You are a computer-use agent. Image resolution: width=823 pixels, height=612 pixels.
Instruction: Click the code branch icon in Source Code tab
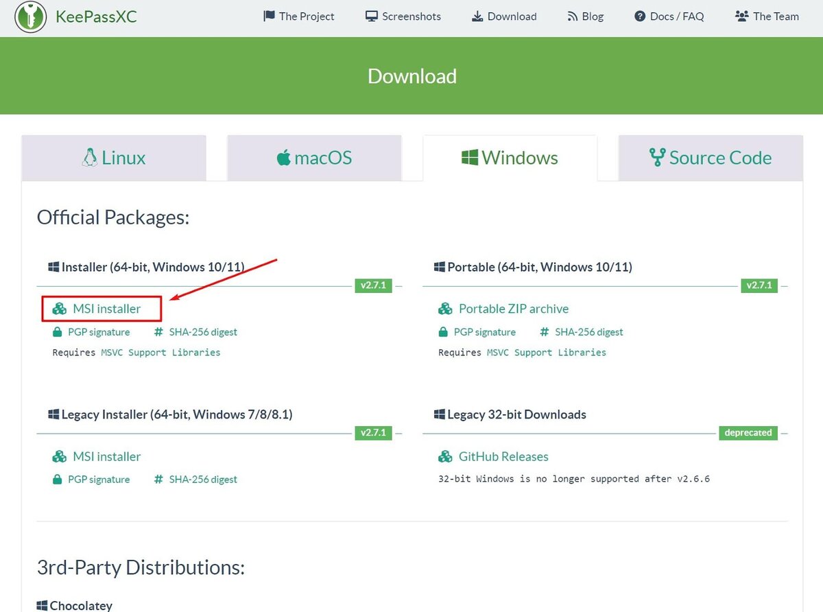[x=657, y=158]
